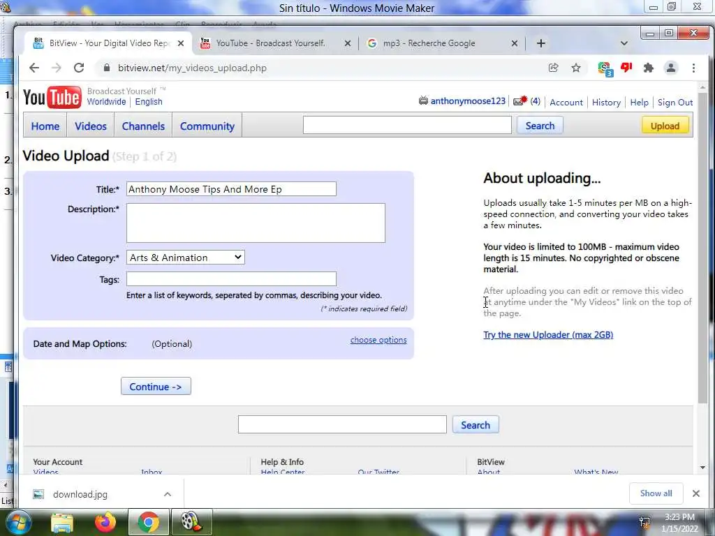The image size is (715, 536).
Task: Go back using the browser back arrow
Action: coord(34,68)
